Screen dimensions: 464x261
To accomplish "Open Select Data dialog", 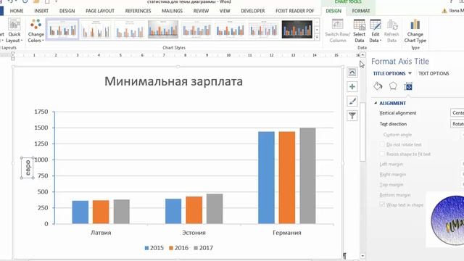I will pyautogui.click(x=360, y=30).
